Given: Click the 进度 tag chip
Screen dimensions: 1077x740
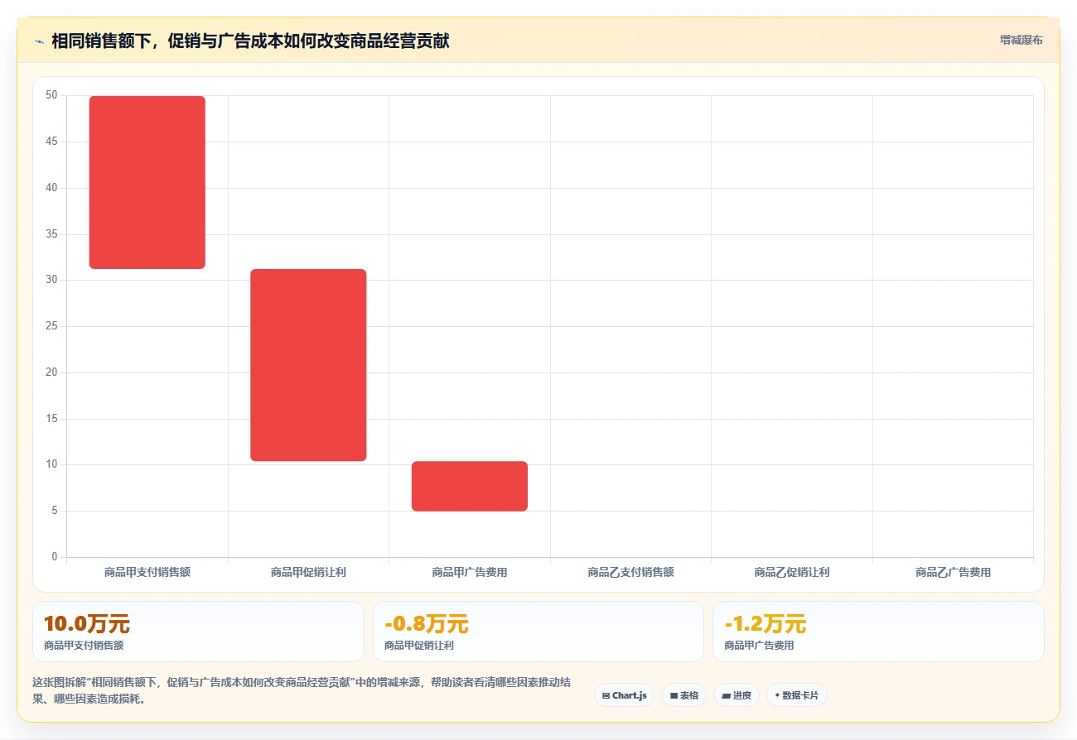Looking at the screenshot, I should [737, 695].
